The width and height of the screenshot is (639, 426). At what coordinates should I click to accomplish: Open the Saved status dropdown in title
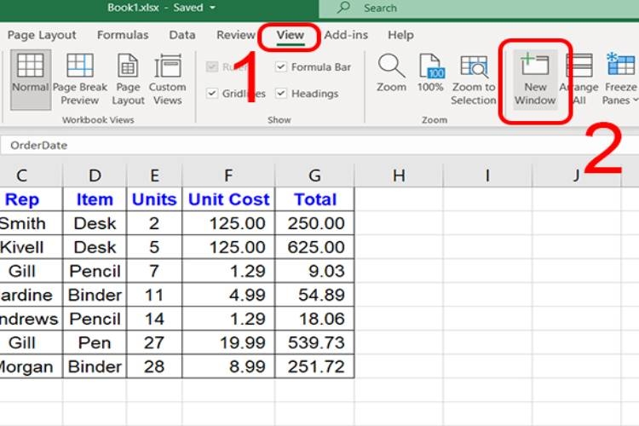coord(211,8)
